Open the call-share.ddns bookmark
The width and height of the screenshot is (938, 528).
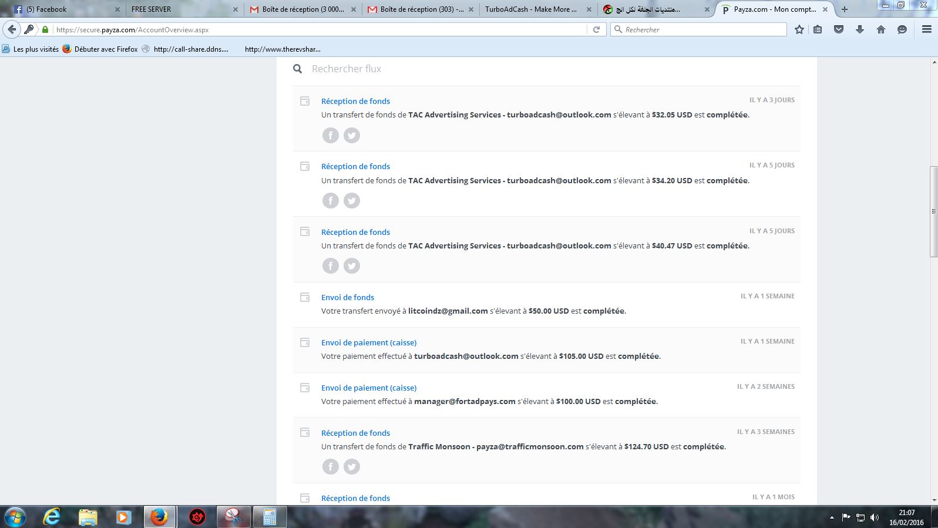[x=185, y=49]
